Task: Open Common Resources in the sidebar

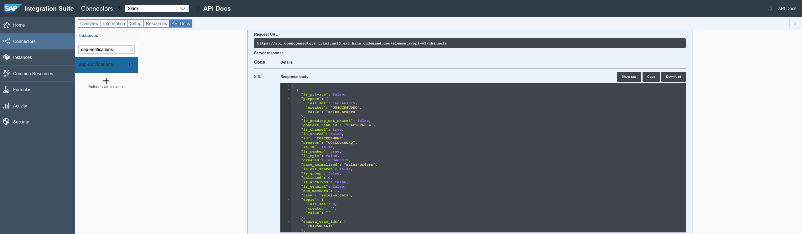Action: coord(38,74)
